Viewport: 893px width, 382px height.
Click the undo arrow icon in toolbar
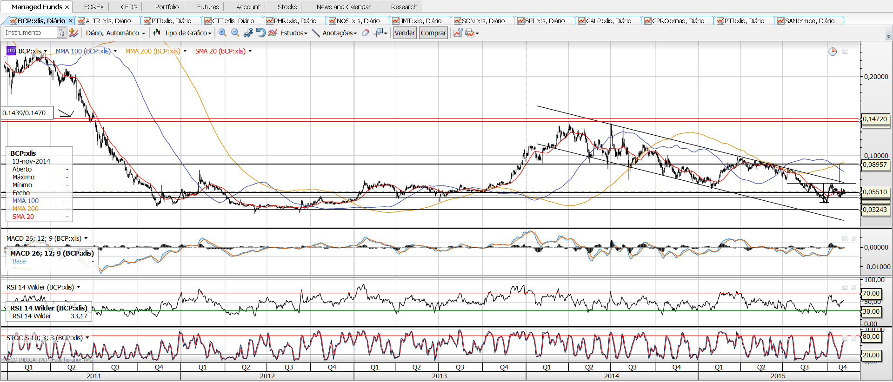click(261, 33)
